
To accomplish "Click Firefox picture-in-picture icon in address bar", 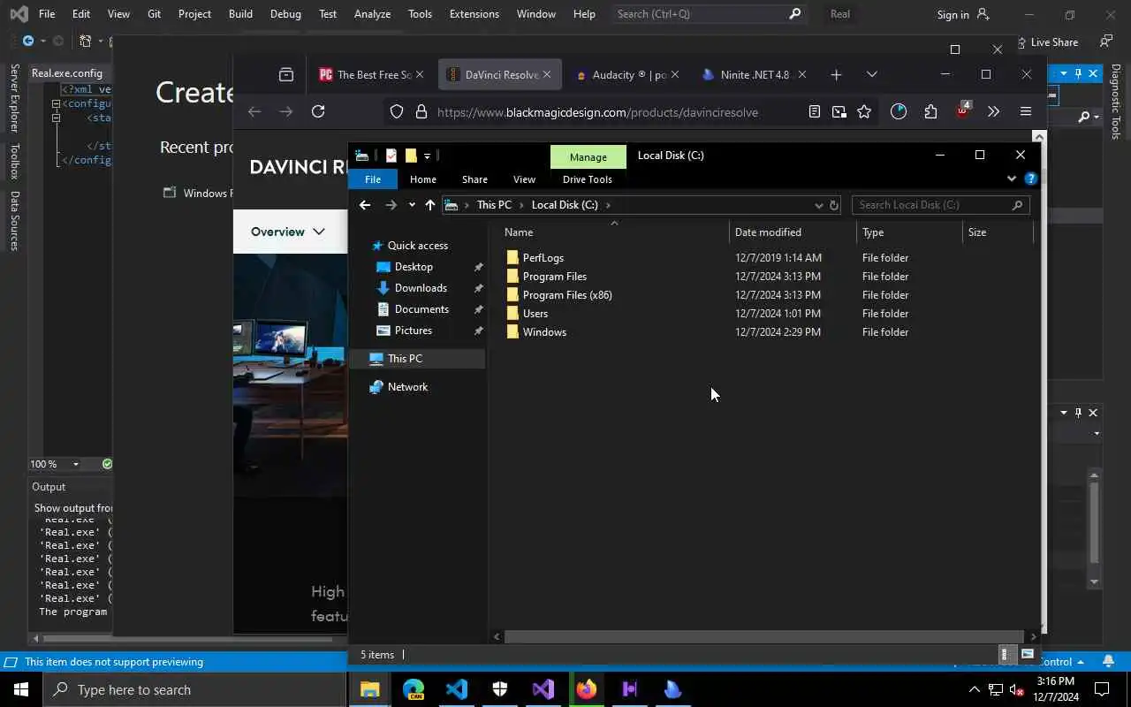I will (x=839, y=112).
